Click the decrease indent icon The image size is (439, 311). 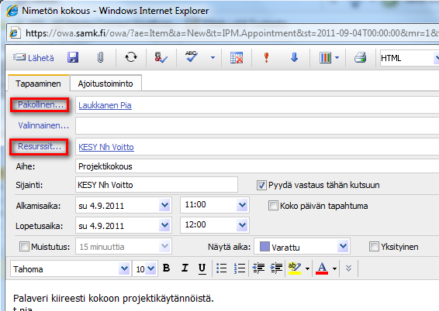coord(258,268)
